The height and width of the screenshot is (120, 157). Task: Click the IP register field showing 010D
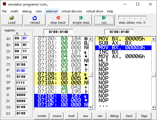point(22,71)
